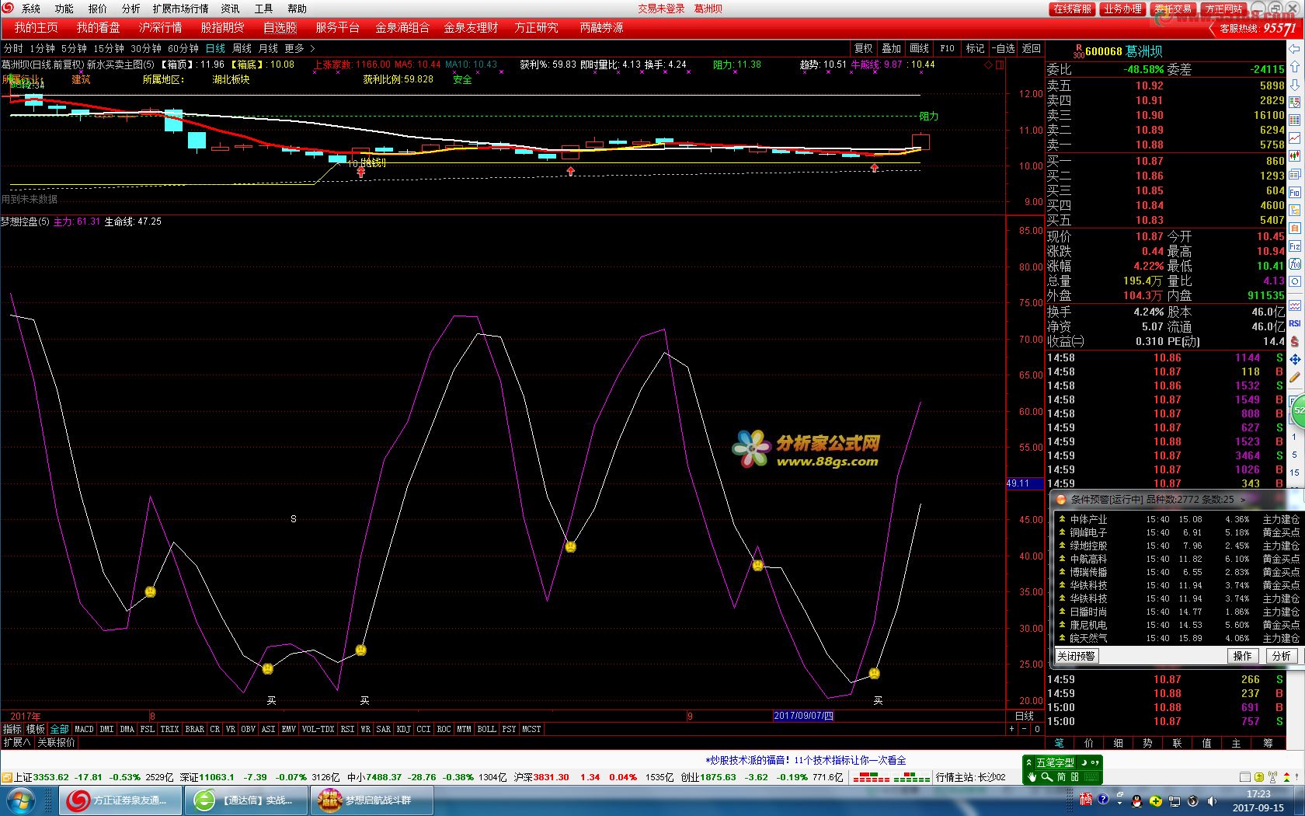Open the 分析 menu

(x=131, y=9)
